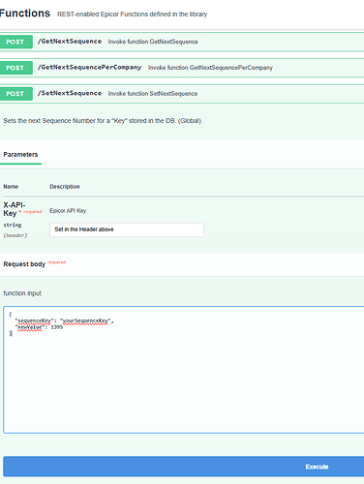Select the Parameters tab
Viewport: 364px width, 484px height.
(x=20, y=155)
